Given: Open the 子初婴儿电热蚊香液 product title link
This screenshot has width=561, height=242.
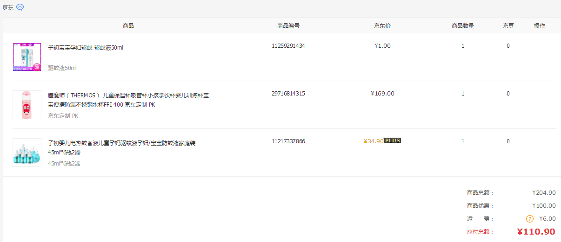Looking at the screenshot, I should pos(122,148).
